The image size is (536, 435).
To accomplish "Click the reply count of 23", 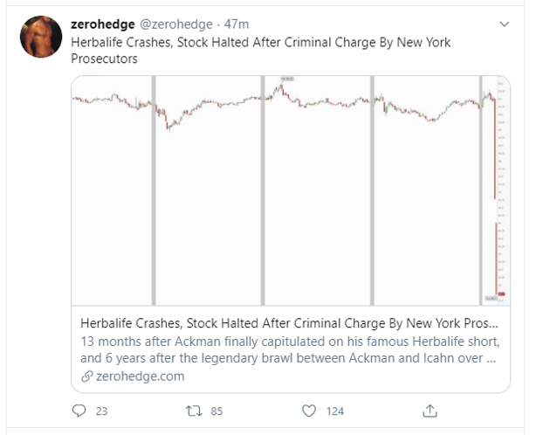I will [x=101, y=410].
